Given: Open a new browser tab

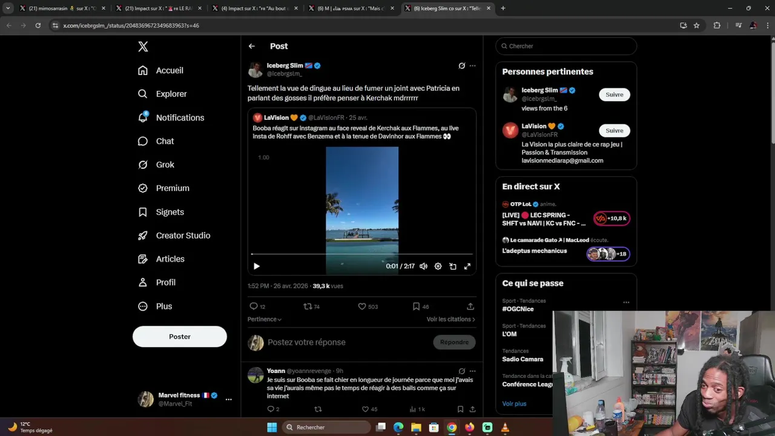Looking at the screenshot, I should pos(503,8).
